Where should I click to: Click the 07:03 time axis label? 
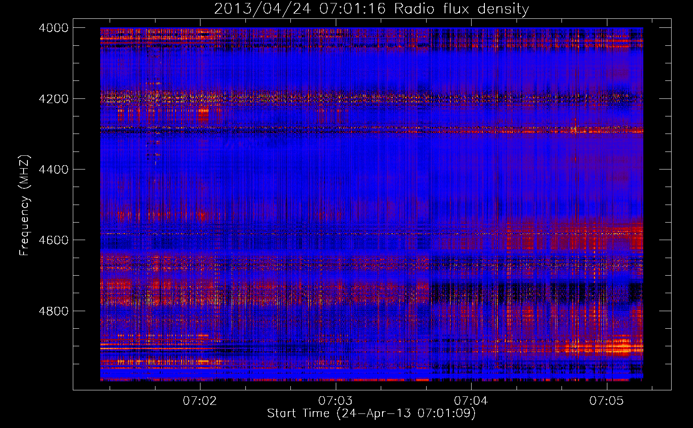tap(335, 401)
